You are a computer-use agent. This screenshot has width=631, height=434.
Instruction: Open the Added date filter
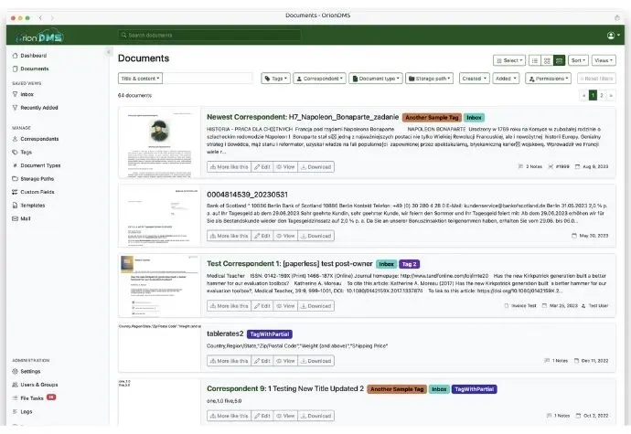[506, 79]
